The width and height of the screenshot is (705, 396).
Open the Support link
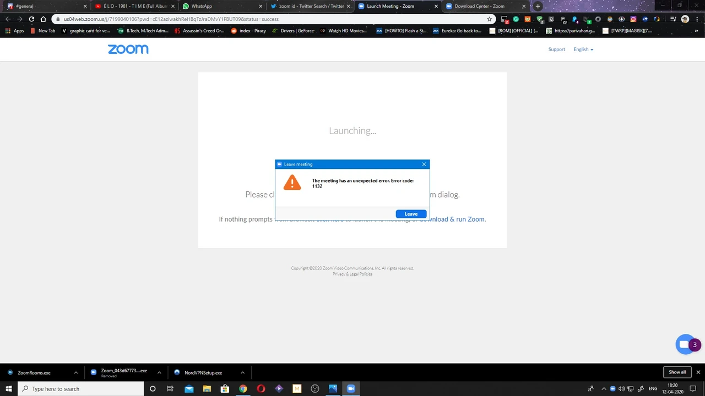556,50
